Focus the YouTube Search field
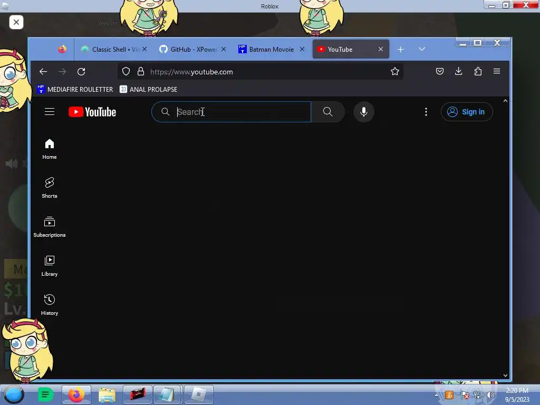Viewport: 540px width, 405px height. (x=232, y=112)
